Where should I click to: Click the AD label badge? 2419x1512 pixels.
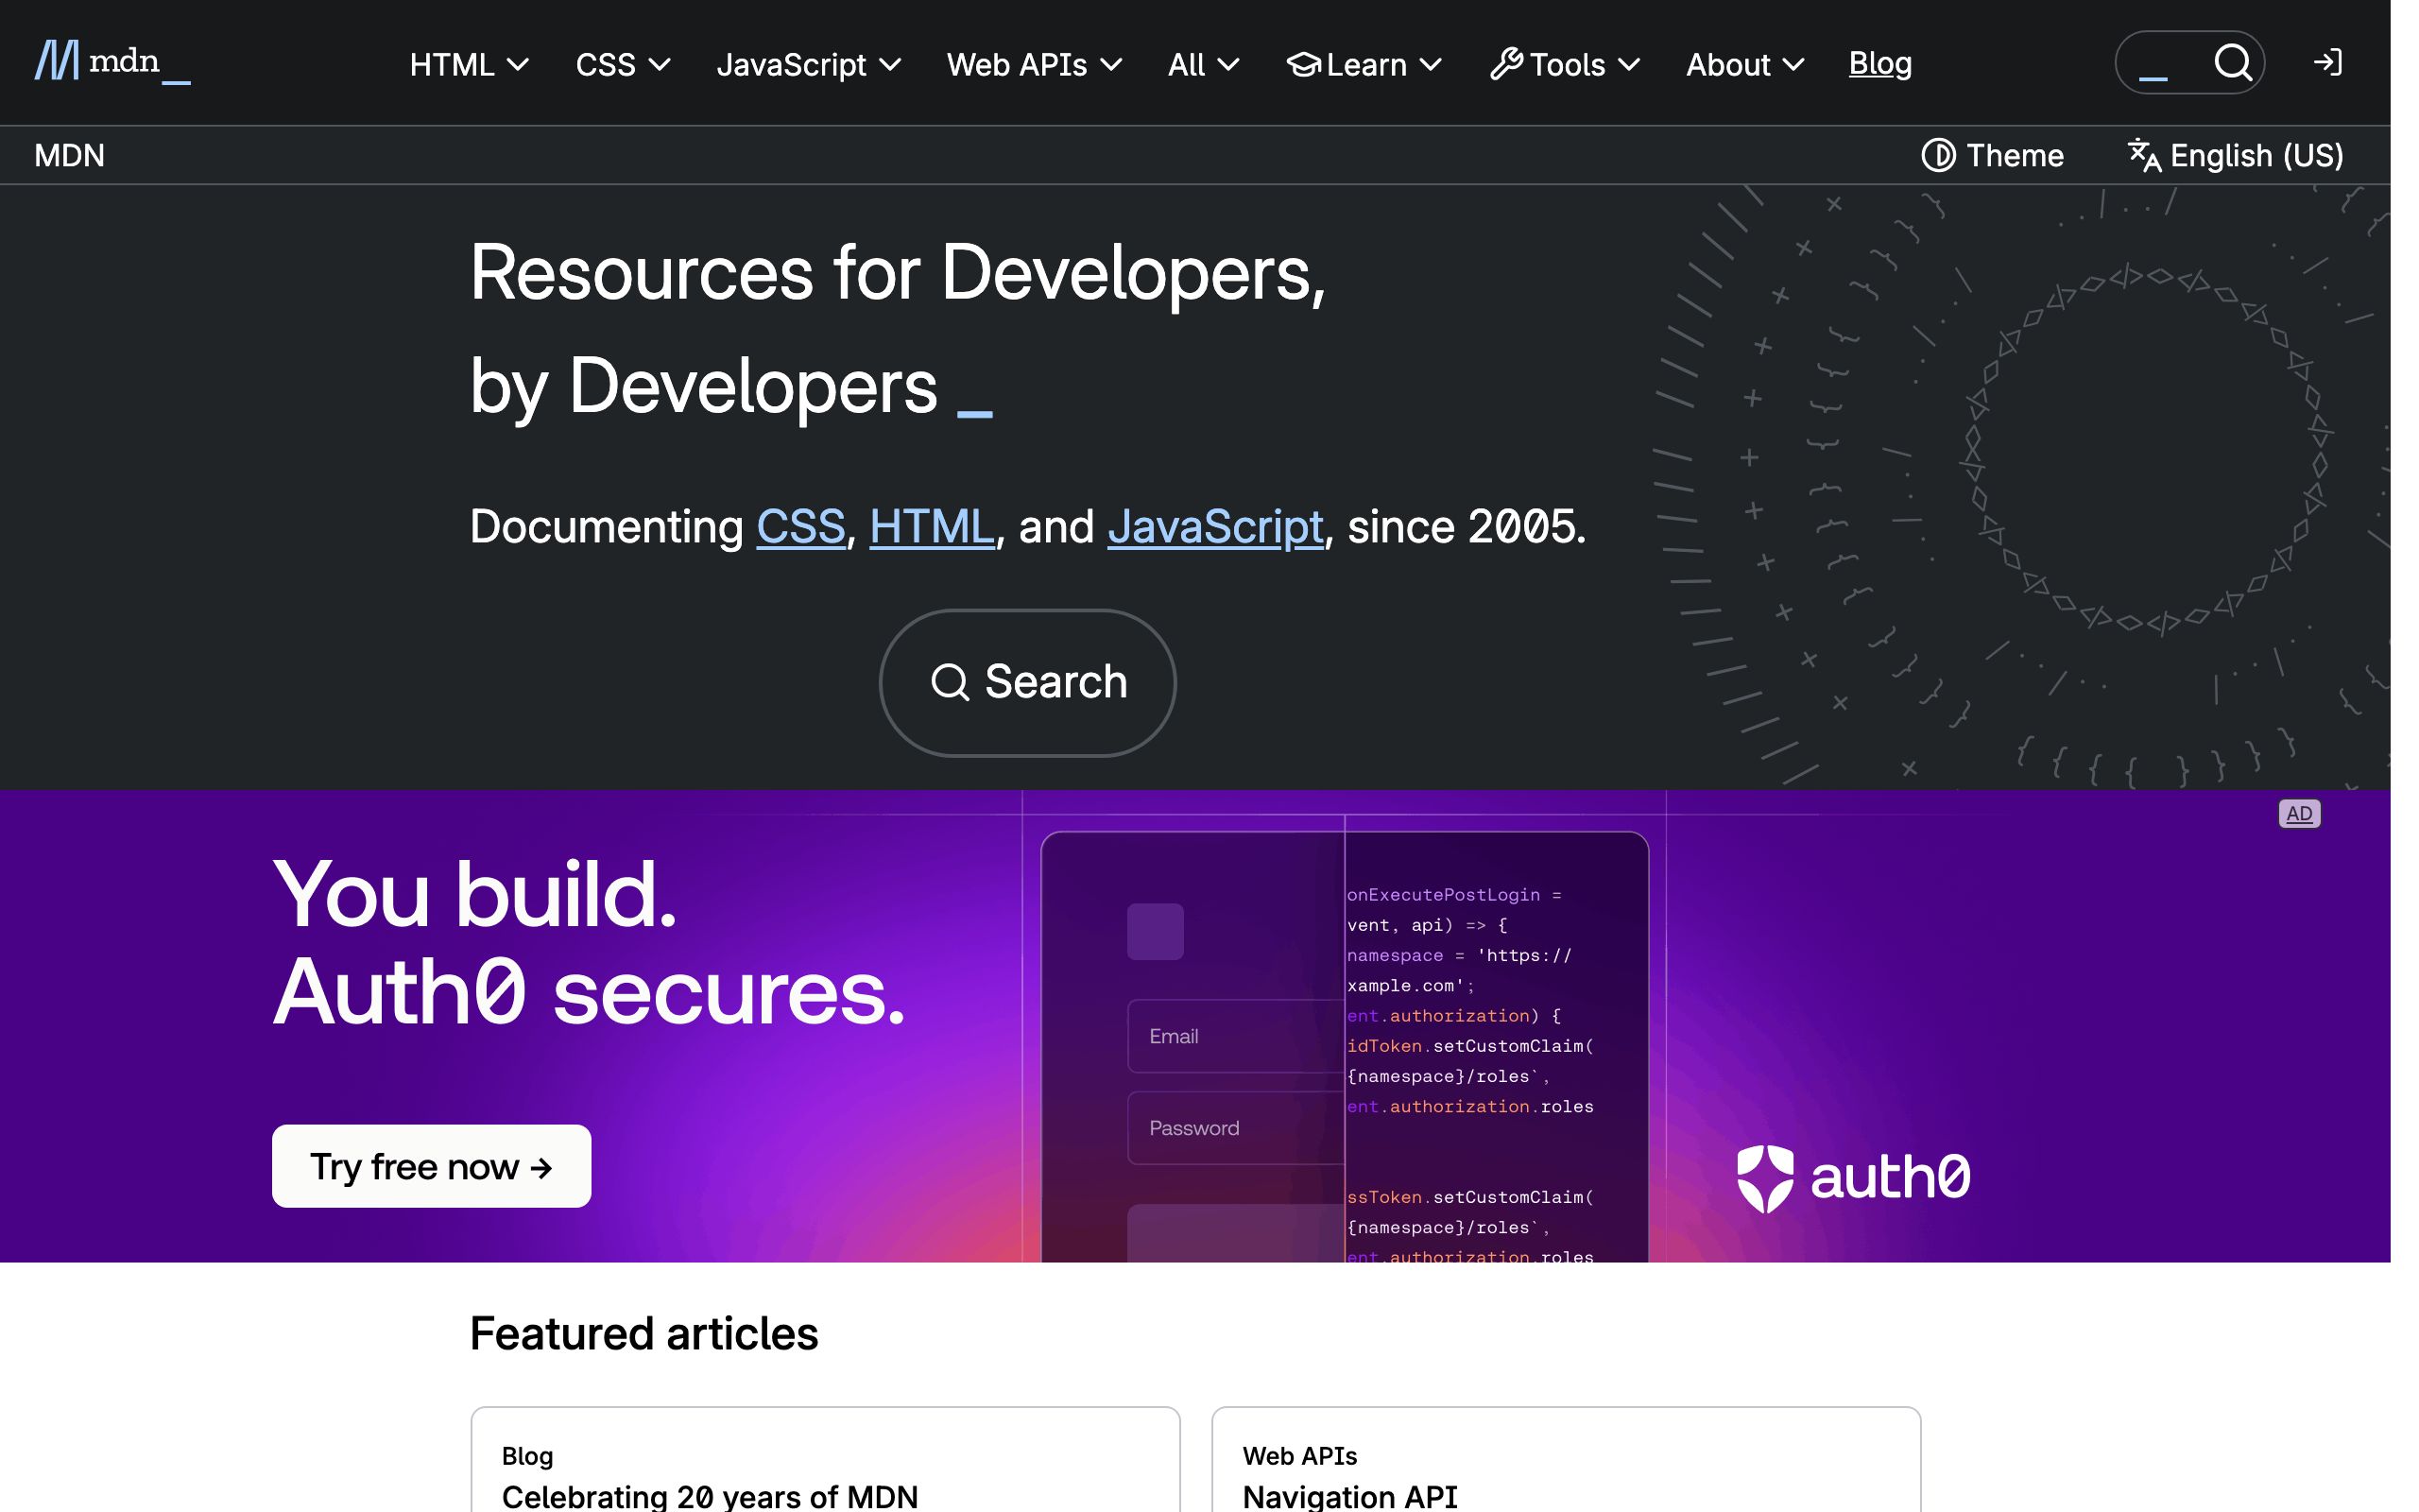[x=2299, y=813]
